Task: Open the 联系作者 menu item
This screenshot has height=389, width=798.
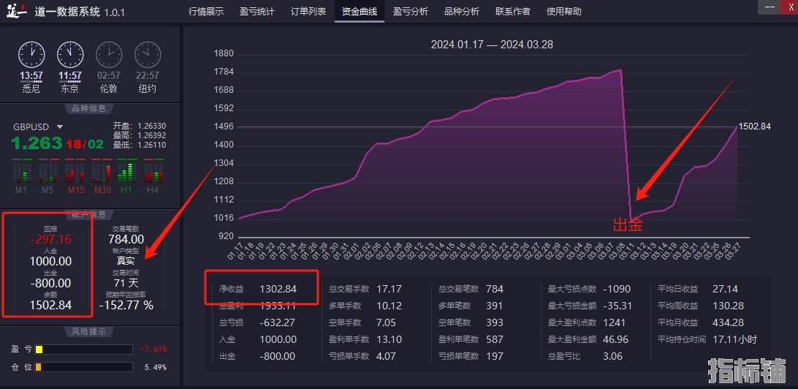Action: 513,11
